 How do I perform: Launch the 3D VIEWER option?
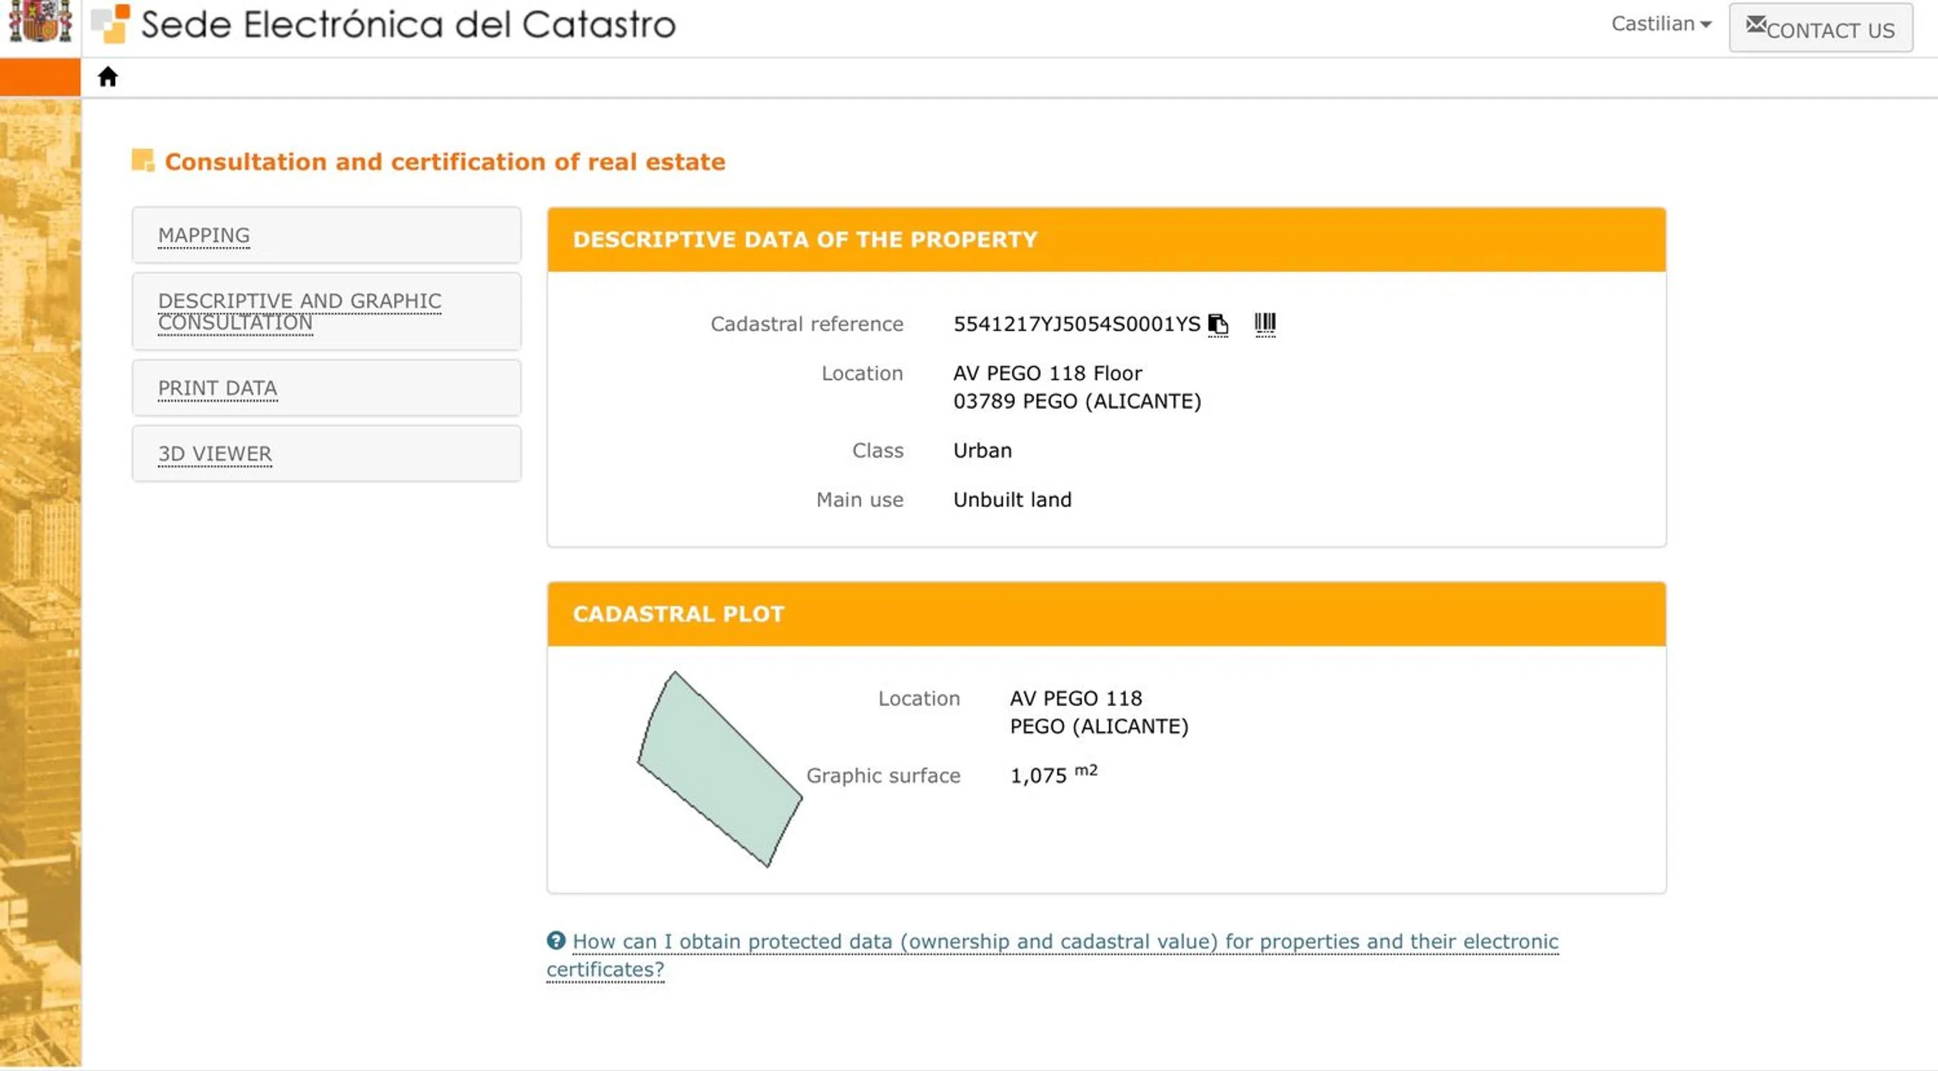214,453
